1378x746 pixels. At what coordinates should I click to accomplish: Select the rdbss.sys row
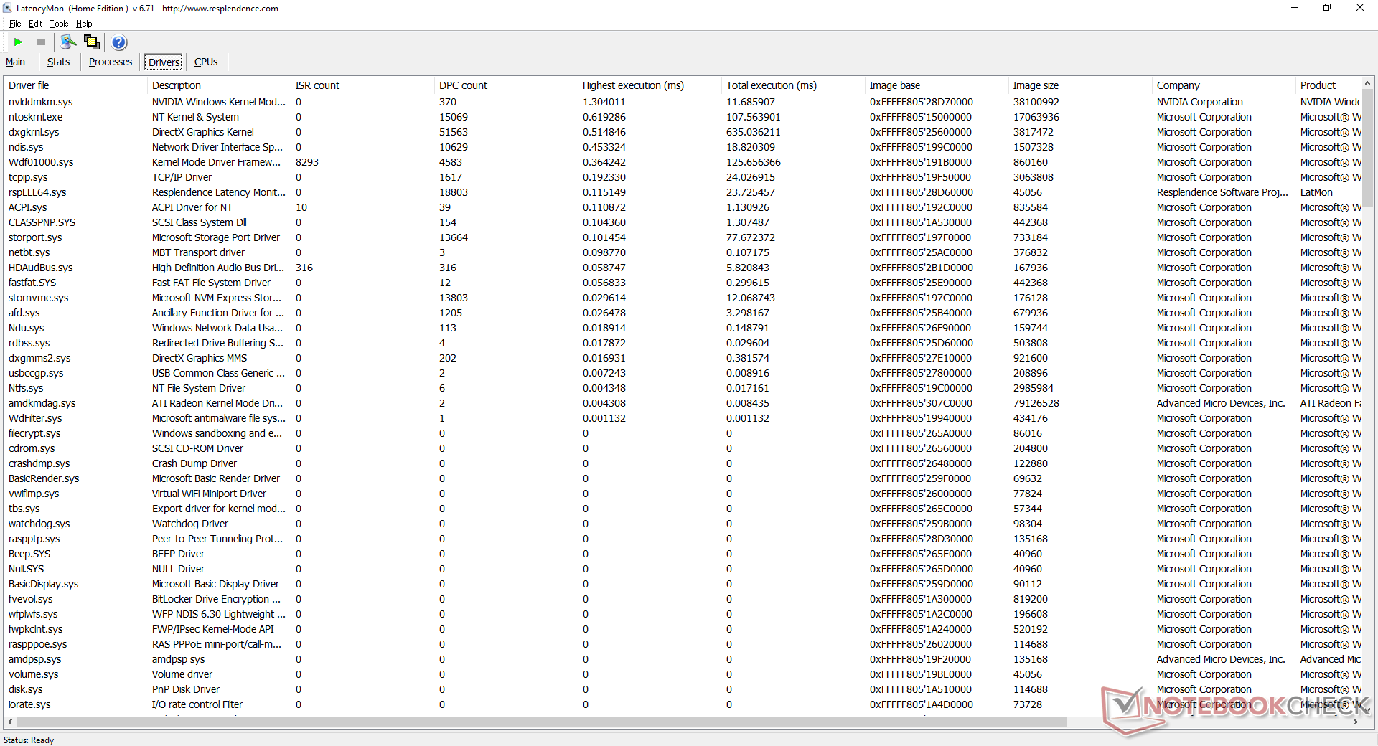(683, 343)
